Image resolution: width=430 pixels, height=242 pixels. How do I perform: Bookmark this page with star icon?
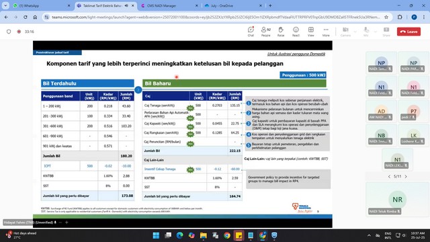pos(386,17)
